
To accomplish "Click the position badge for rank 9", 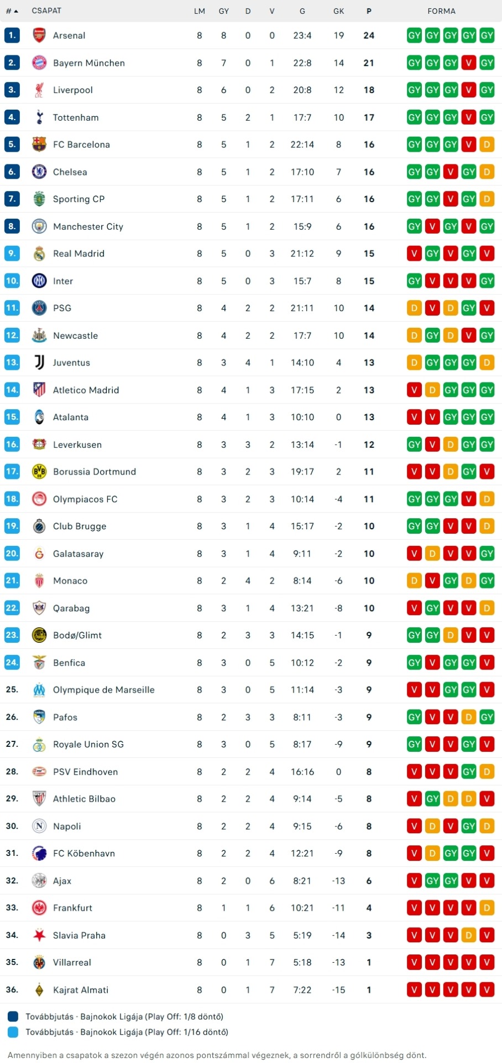I will (x=12, y=254).
